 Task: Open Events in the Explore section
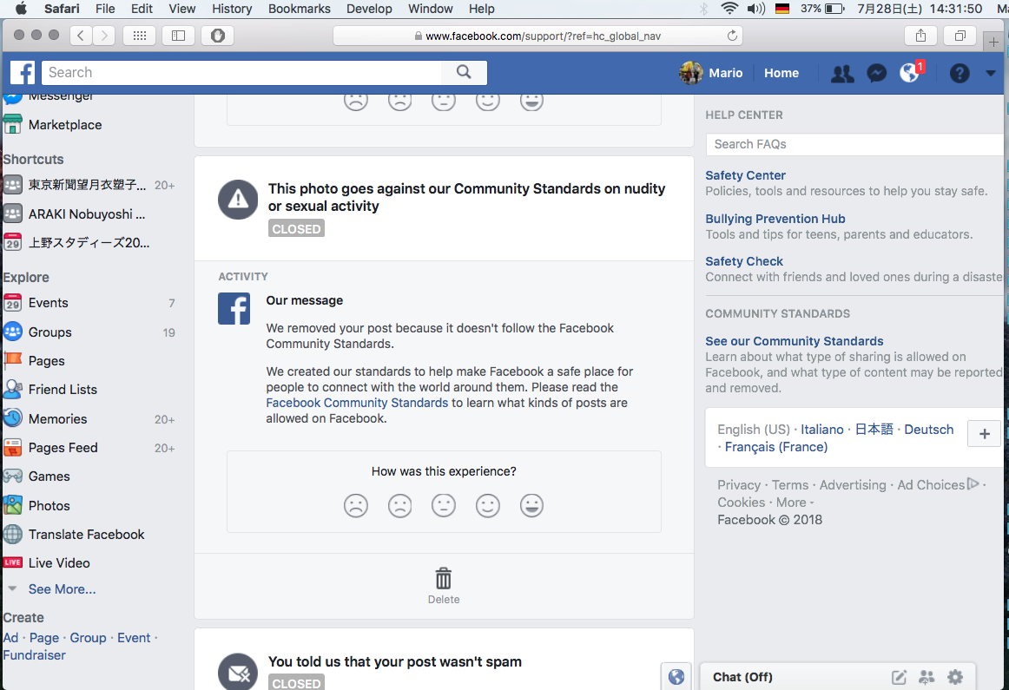point(49,303)
